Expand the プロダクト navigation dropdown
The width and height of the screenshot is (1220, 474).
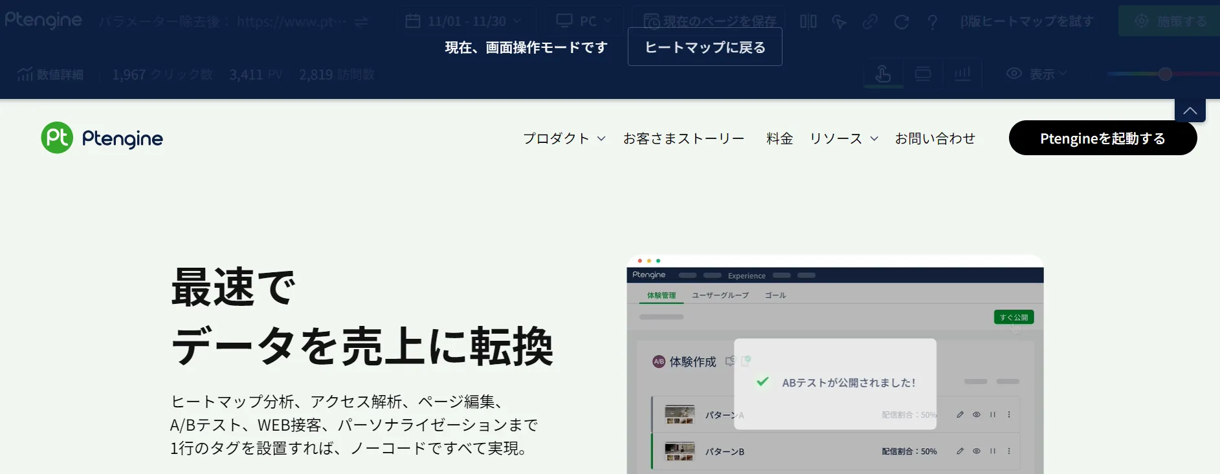pyautogui.click(x=564, y=138)
